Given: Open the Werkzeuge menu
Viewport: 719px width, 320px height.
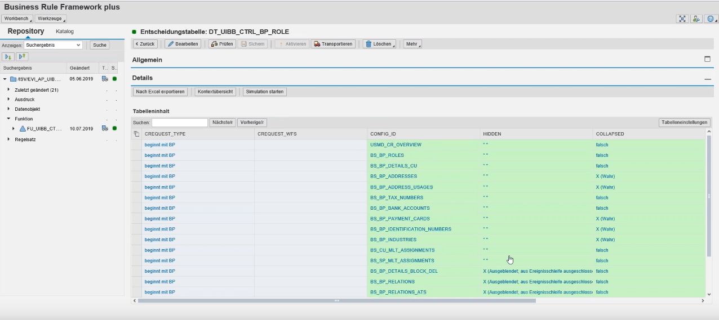Looking at the screenshot, I should pyautogui.click(x=51, y=19).
